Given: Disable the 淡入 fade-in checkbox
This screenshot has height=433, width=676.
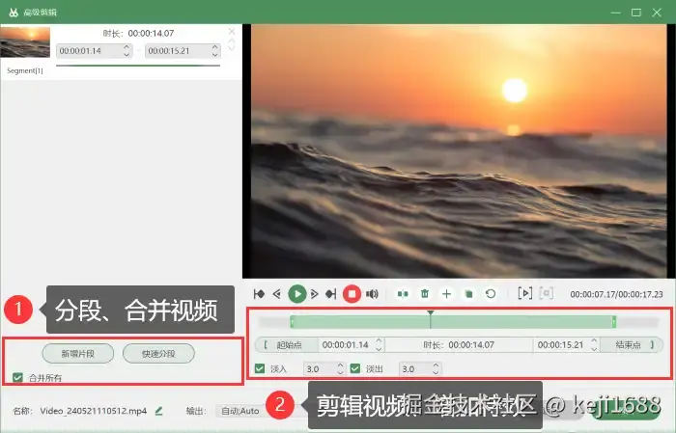Looking at the screenshot, I should [260, 368].
